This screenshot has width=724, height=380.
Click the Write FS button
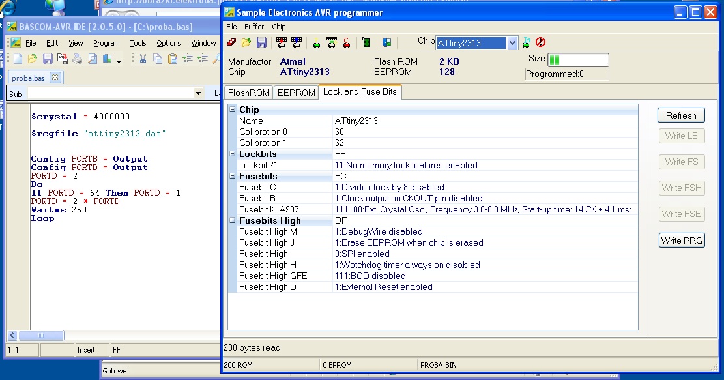(682, 162)
